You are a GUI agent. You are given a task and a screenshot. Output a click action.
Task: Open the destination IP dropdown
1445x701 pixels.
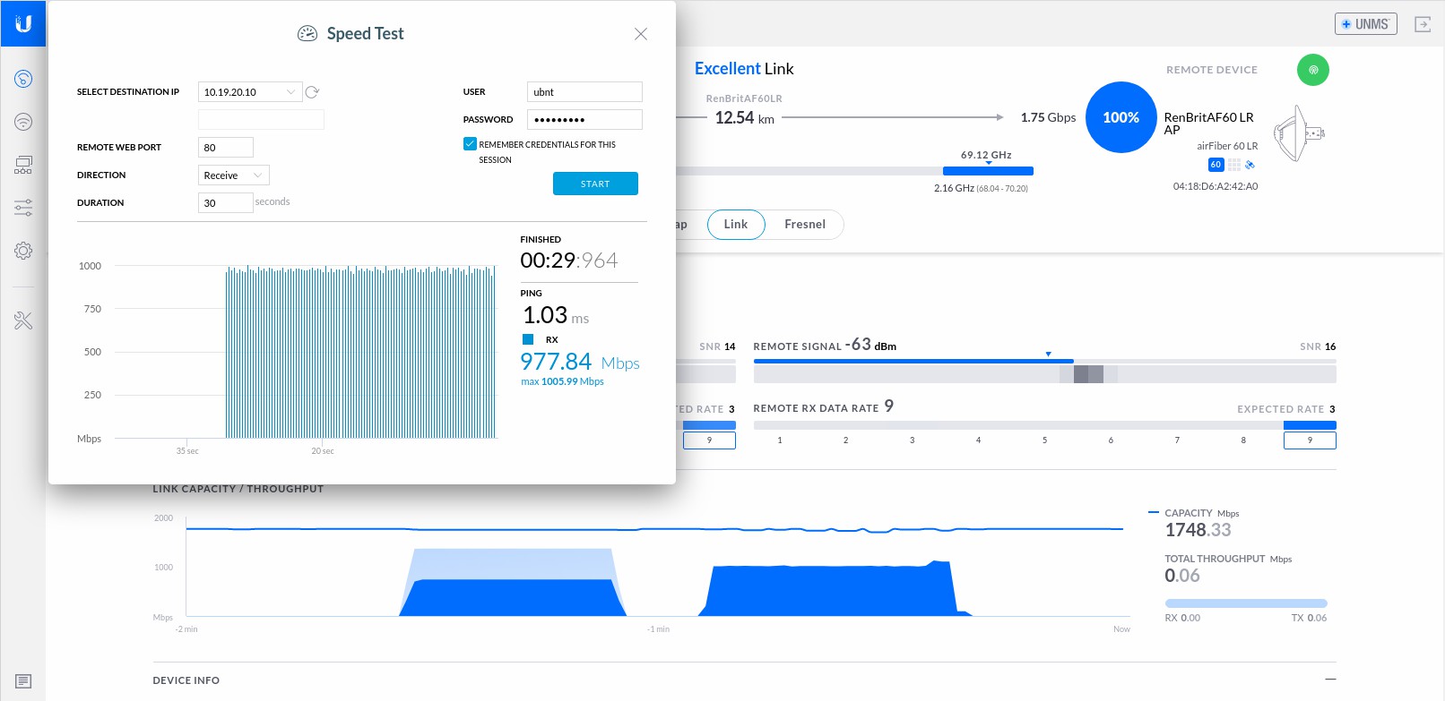click(x=250, y=92)
